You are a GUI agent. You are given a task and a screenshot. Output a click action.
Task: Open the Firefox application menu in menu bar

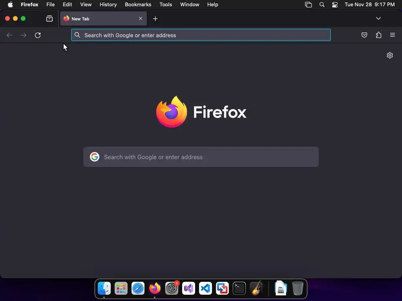pos(29,5)
